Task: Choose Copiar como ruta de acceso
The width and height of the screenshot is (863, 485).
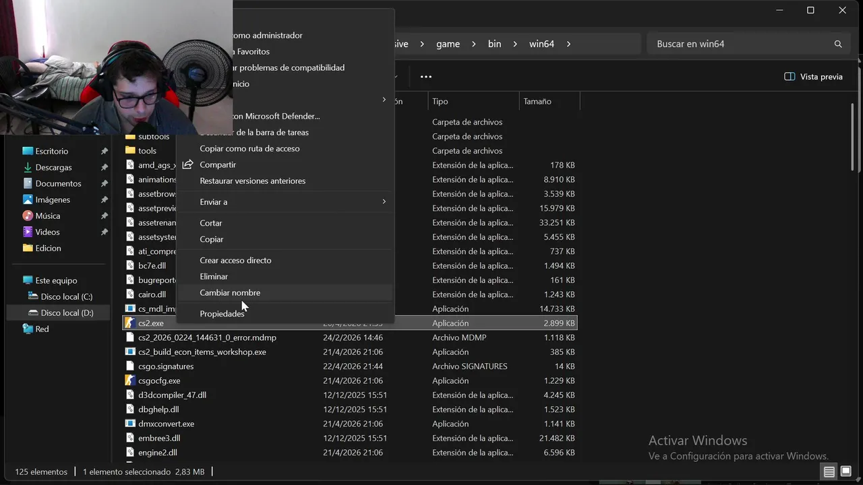Action: coord(249,148)
